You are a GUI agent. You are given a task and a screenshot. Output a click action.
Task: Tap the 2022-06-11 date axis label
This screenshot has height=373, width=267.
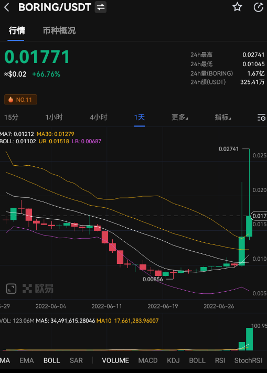point(106,306)
